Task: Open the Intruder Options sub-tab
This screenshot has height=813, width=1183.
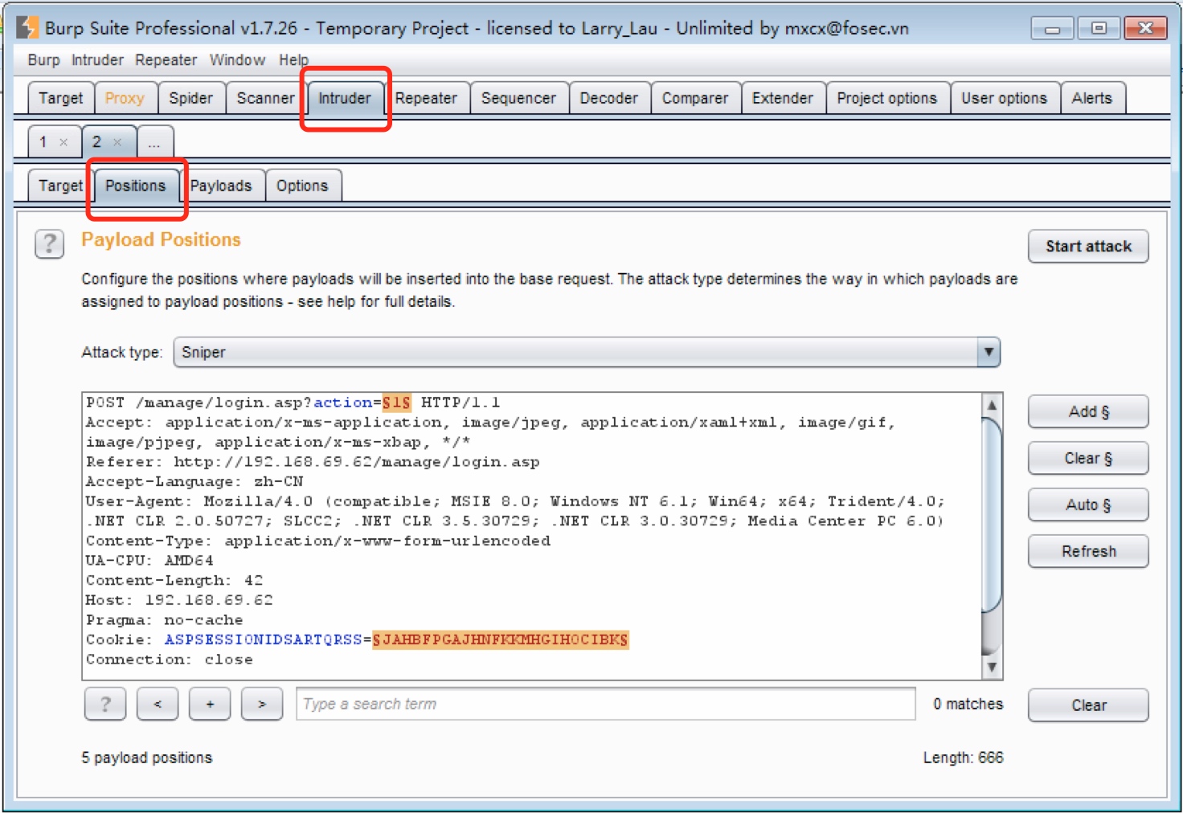Action: 302,186
